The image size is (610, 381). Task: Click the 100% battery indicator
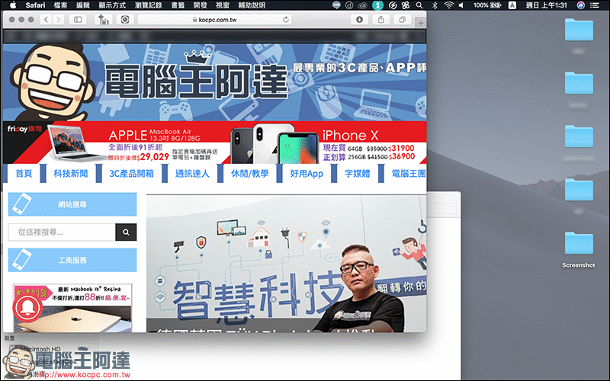(487, 5)
